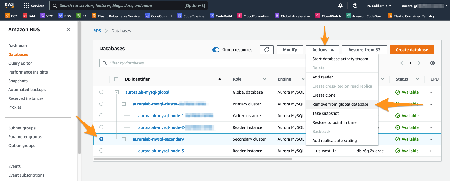The image size is (450, 181).
Task: Select radio for auroralab-mysql-node-1 writer
Action: [x=101, y=116]
